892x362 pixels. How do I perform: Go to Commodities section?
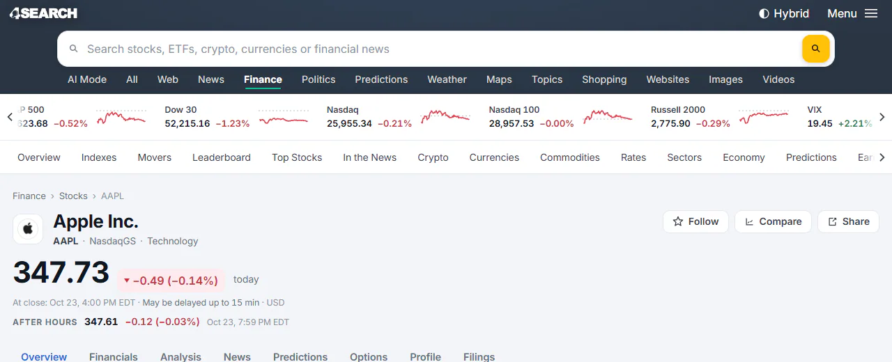point(570,157)
